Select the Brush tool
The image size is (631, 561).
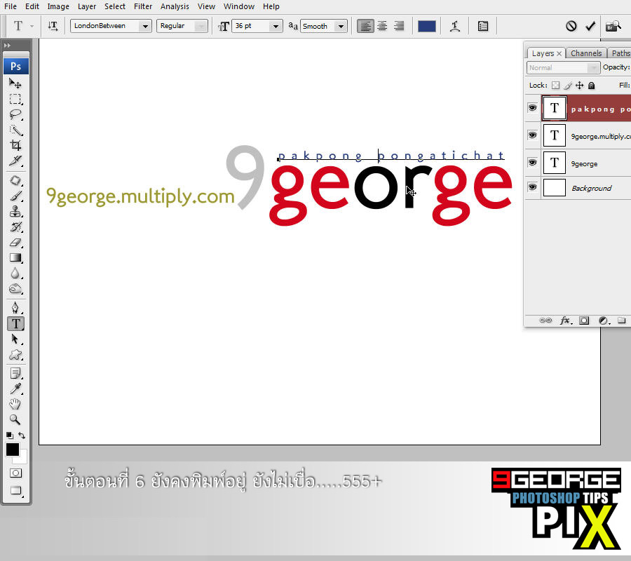(15, 196)
